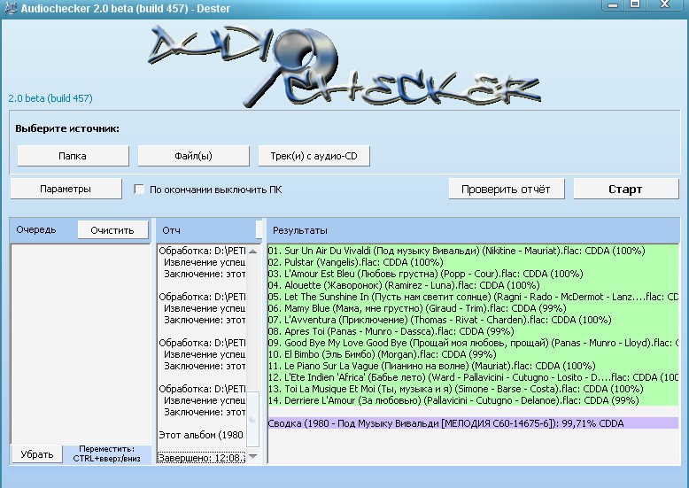Click the 2.0 beta (build 457) version link
This screenshot has height=488, width=689.
(x=50, y=98)
